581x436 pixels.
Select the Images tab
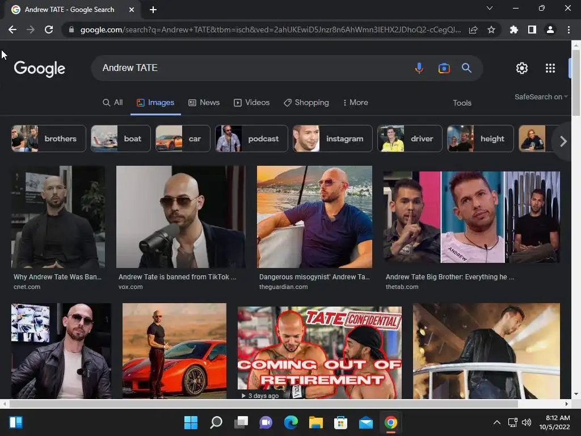155,102
